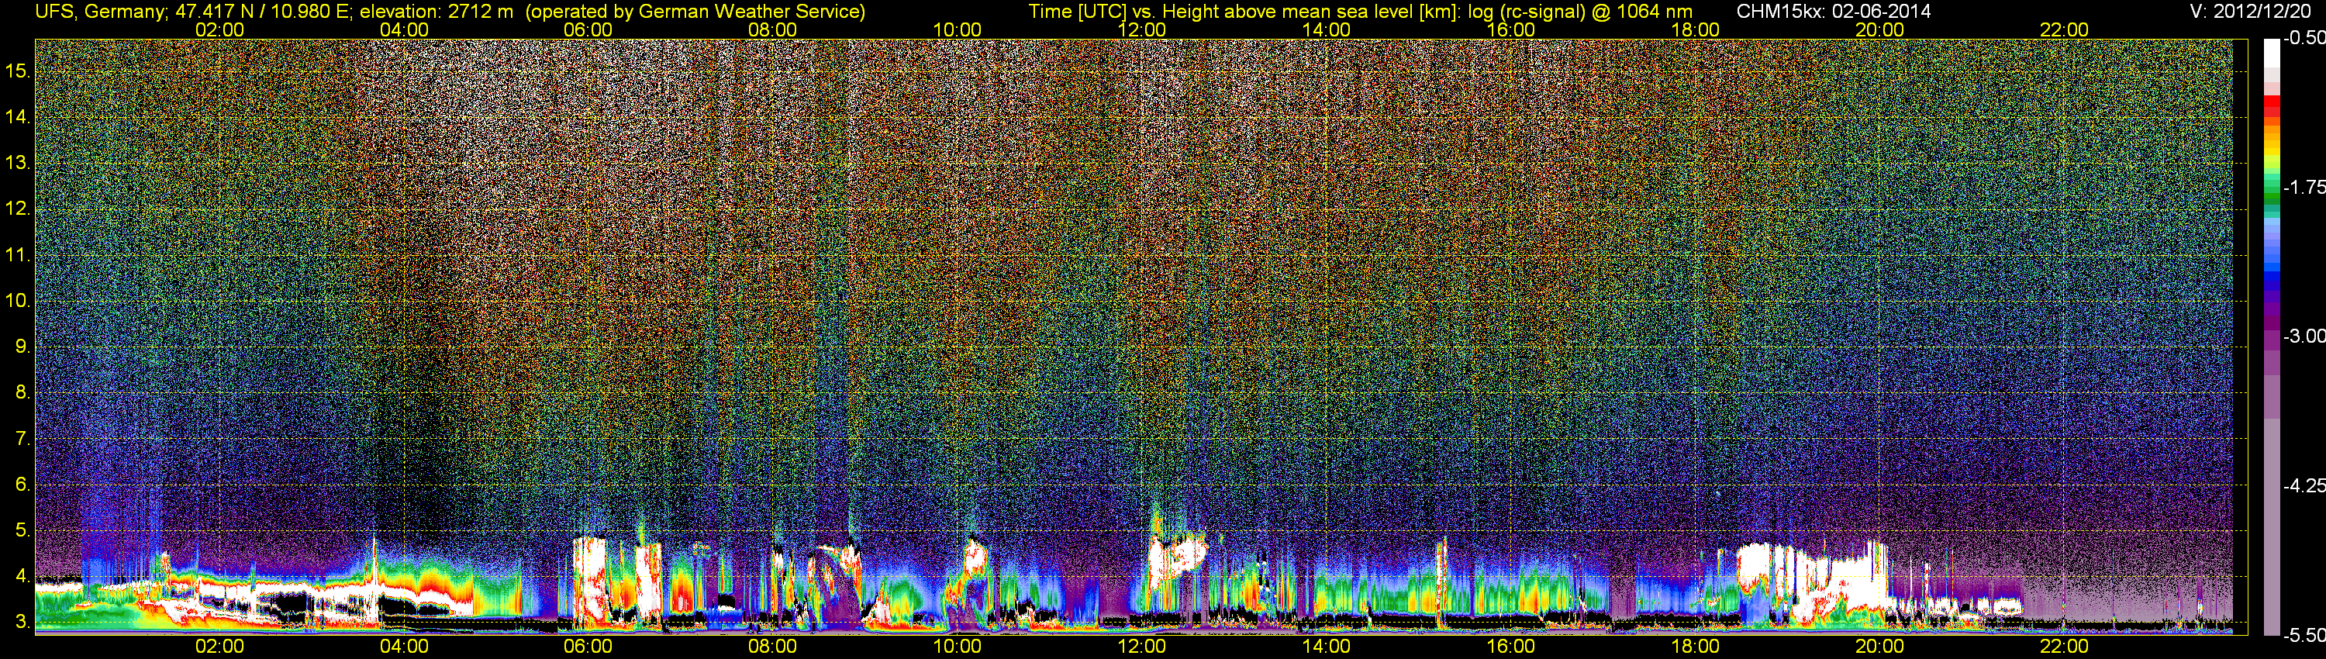Viewport: 2326px width, 659px height.
Task: Click the green band of the colorbar
Action: [x=2271, y=197]
